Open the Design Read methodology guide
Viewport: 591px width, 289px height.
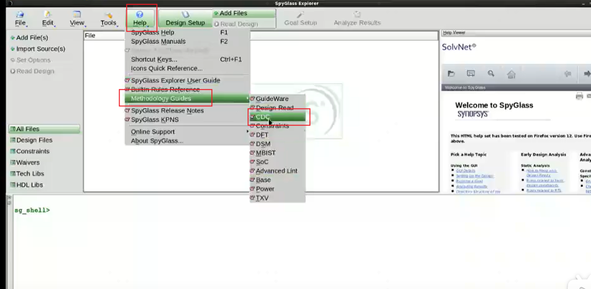pos(277,108)
